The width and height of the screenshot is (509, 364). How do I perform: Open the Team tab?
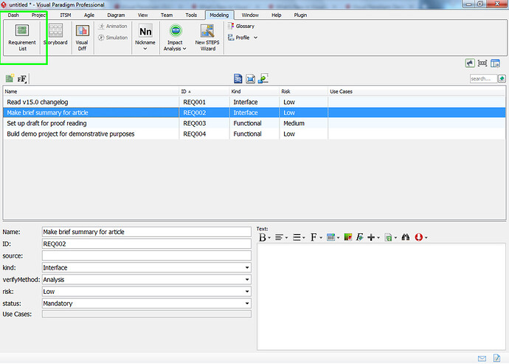167,15
